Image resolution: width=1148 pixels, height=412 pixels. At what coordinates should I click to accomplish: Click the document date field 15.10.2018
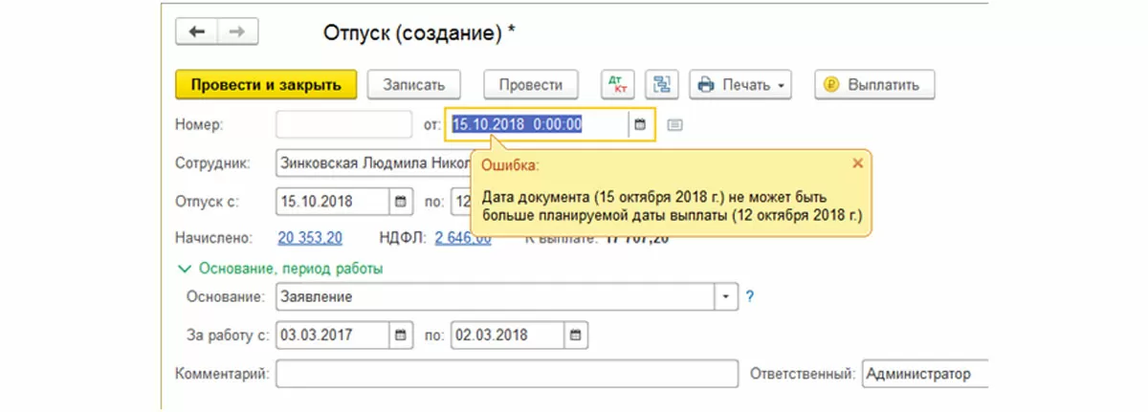click(x=538, y=124)
